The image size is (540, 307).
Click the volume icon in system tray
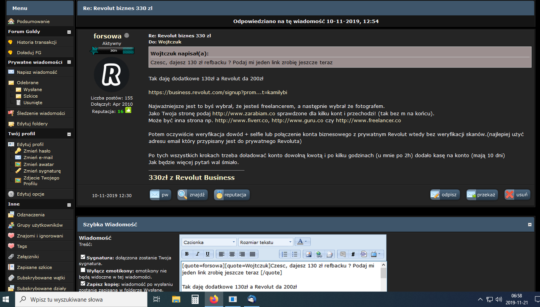point(499,299)
